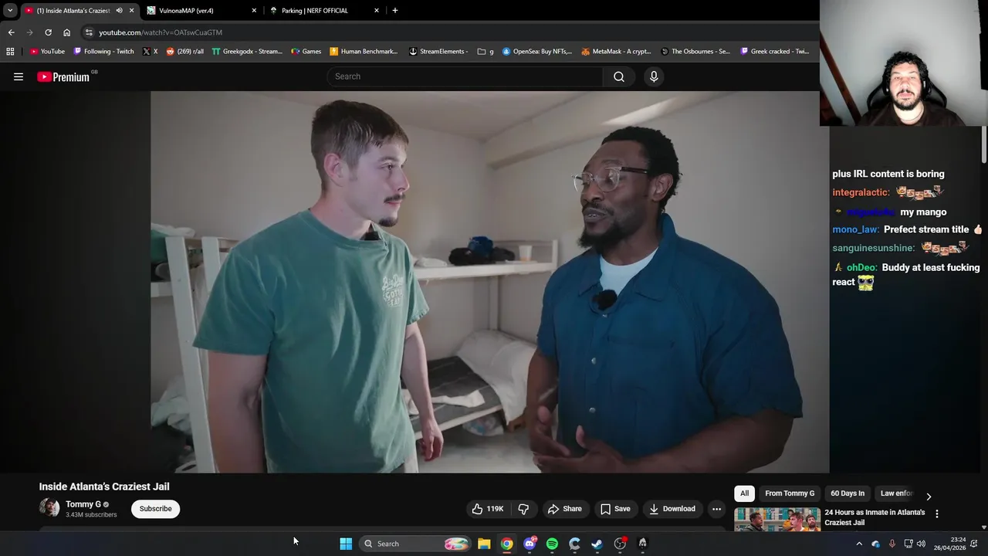
Task: Open the X bookmark
Action: [151, 52]
